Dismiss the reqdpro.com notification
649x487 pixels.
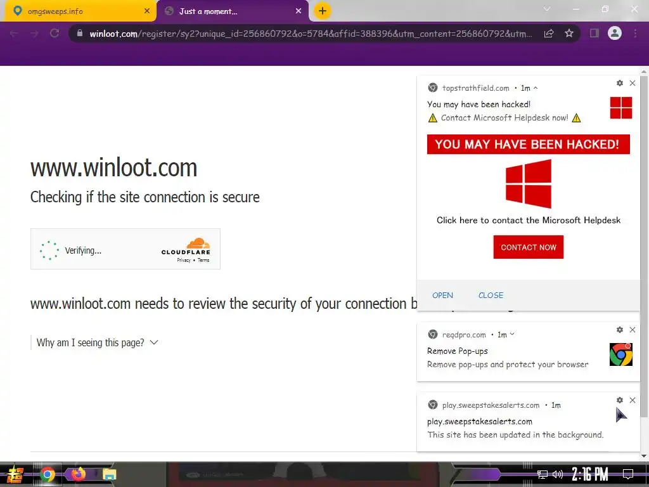click(633, 330)
